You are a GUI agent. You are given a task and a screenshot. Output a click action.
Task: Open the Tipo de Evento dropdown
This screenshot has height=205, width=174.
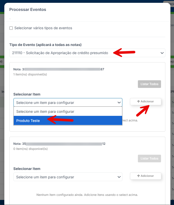[x=87, y=53]
